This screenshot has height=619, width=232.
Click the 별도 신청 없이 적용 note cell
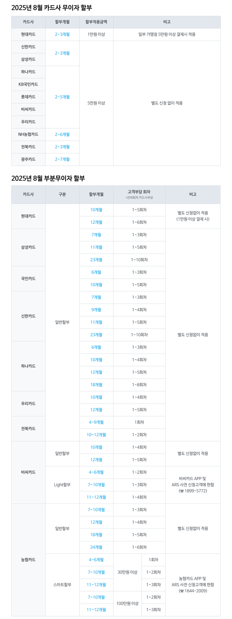pyautogui.click(x=167, y=103)
